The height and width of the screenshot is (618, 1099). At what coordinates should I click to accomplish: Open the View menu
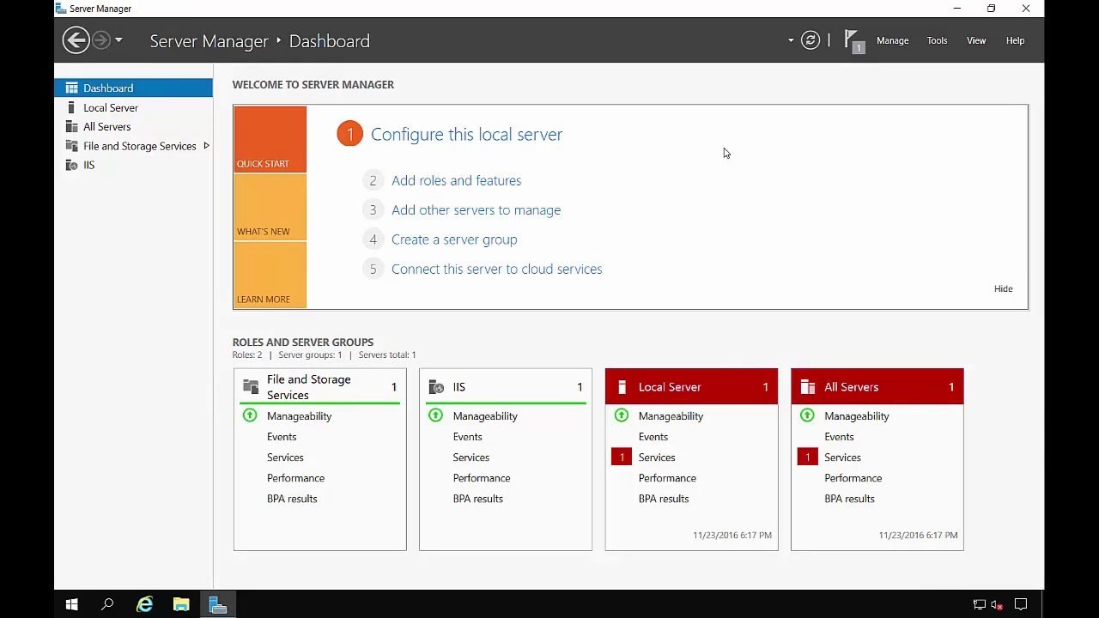click(x=976, y=40)
